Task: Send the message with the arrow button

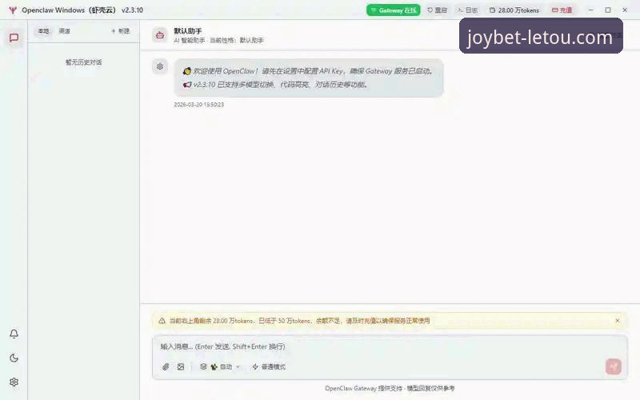Action: pyautogui.click(x=614, y=366)
